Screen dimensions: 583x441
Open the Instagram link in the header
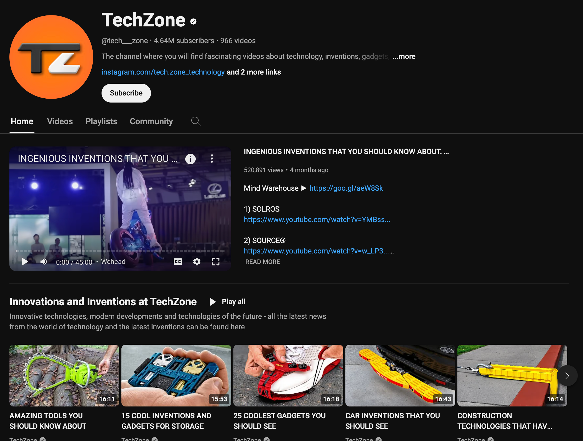(x=163, y=72)
